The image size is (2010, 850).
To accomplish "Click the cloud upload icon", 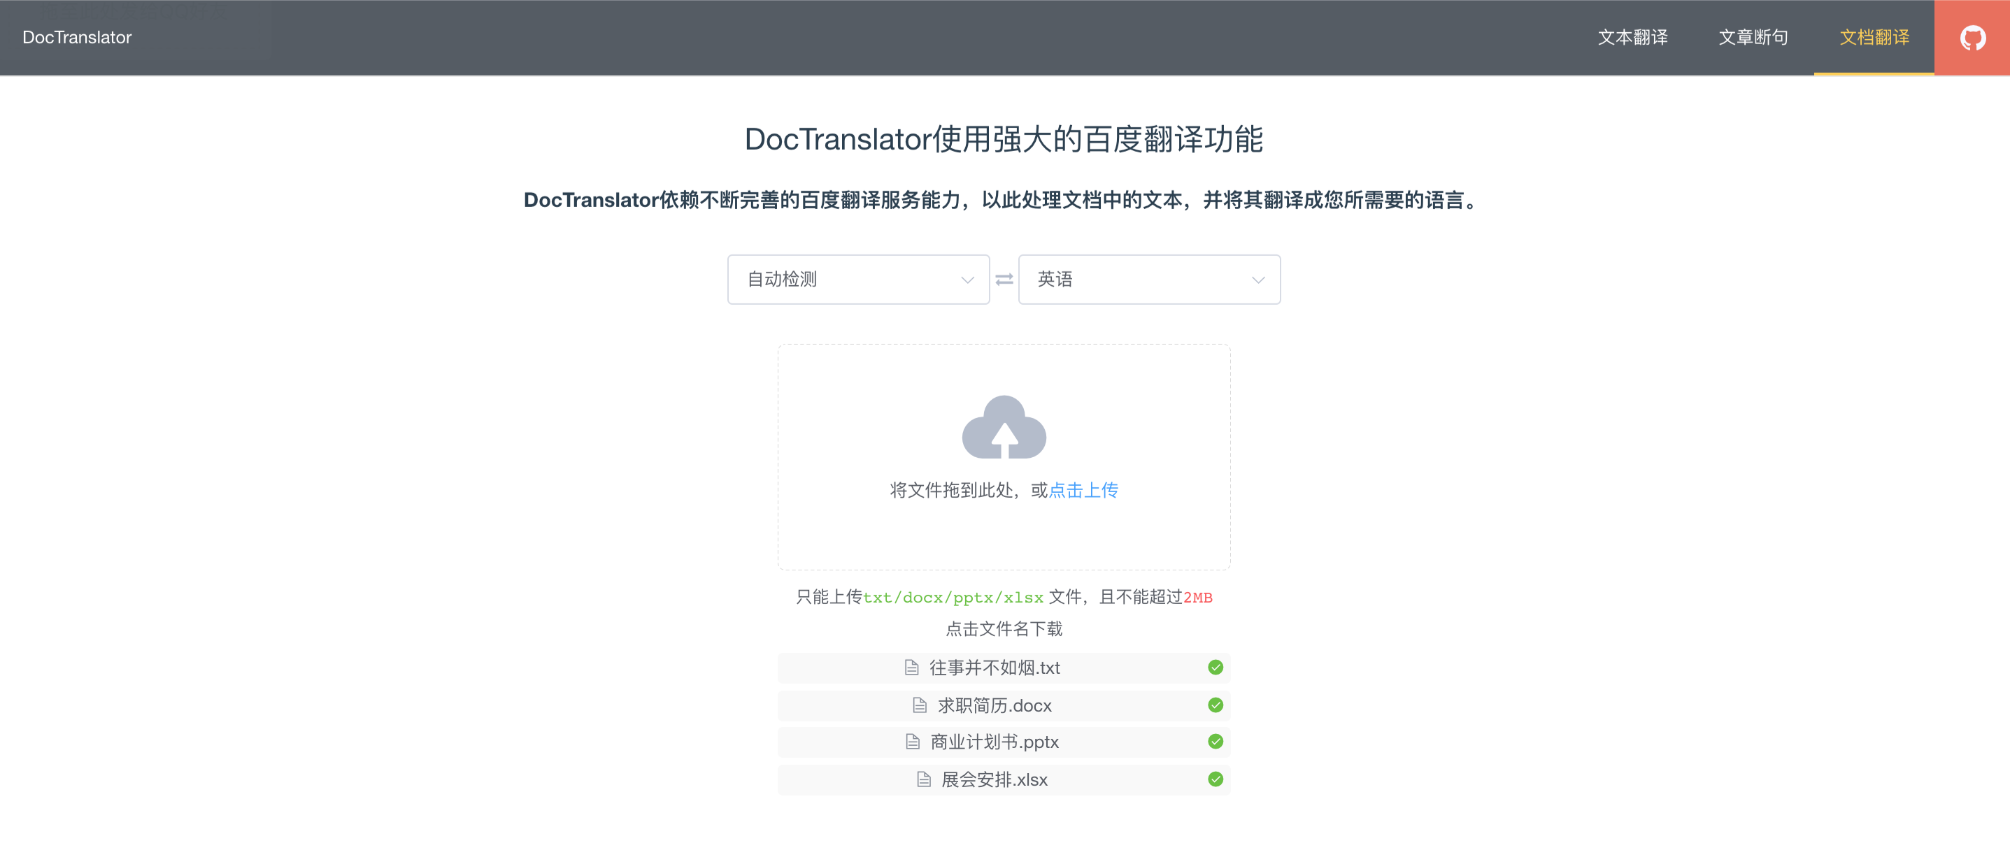I will (1004, 427).
